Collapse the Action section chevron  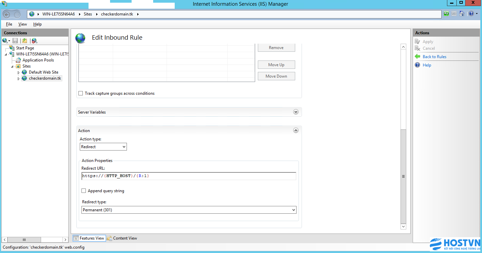(x=296, y=130)
